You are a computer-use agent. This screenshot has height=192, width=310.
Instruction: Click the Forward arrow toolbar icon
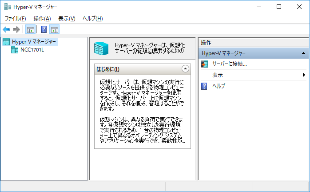(16, 30)
